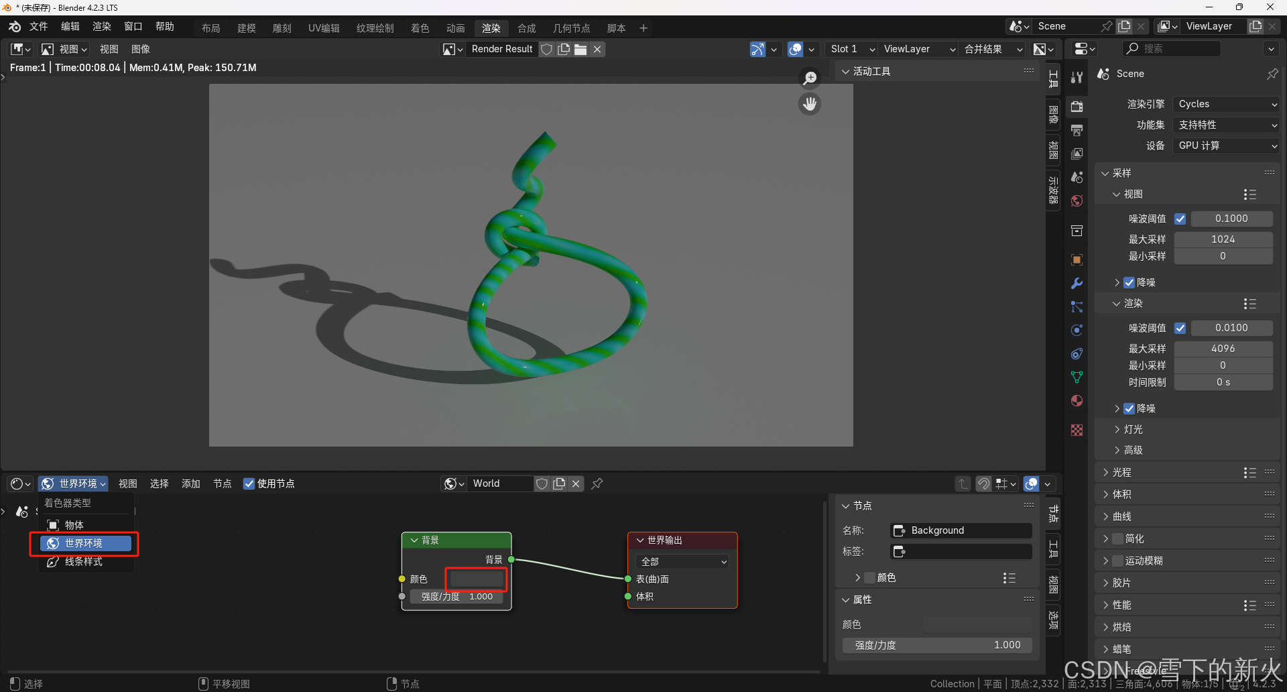The height and width of the screenshot is (692, 1287).
Task: Toggle node editor overlays button
Action: (1032, 483)
